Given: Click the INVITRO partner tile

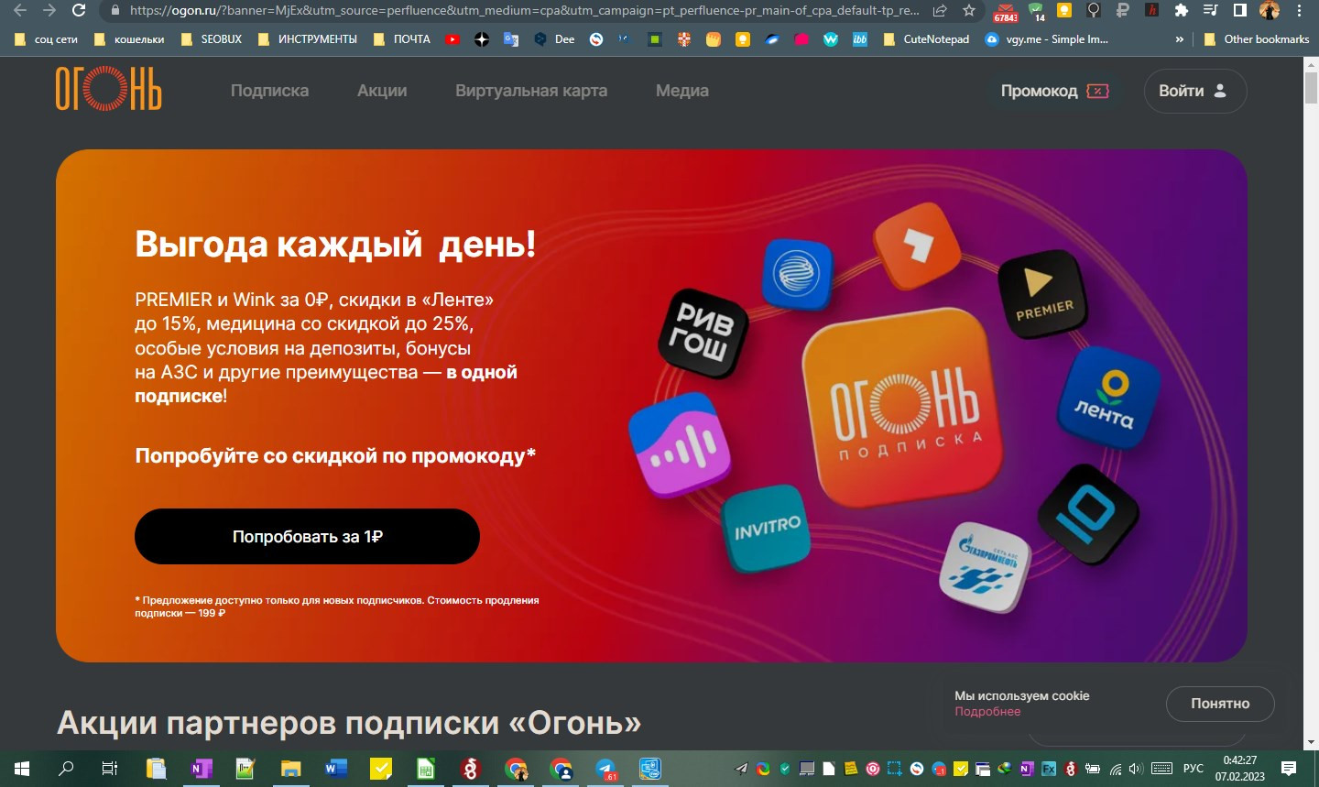Looking at the screenshot, I should coord(766,529).
